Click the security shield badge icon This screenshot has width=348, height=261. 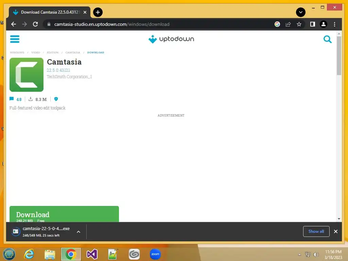coord(56,99)
